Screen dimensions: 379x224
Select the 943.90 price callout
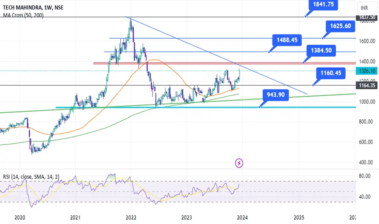276,94
